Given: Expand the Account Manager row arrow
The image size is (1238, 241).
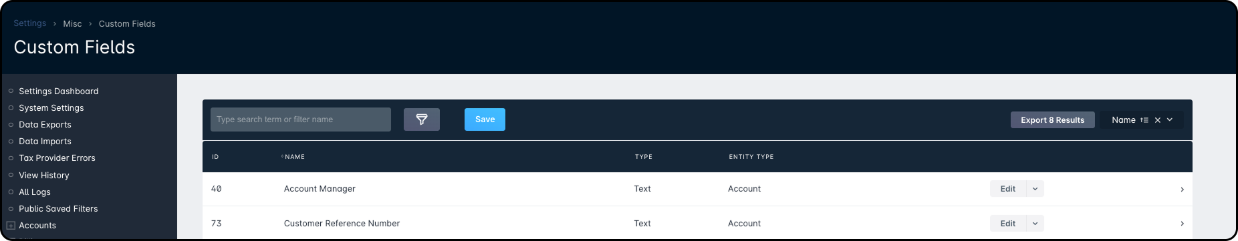Looking at the screenshot, I should [x=1182, y=190].
